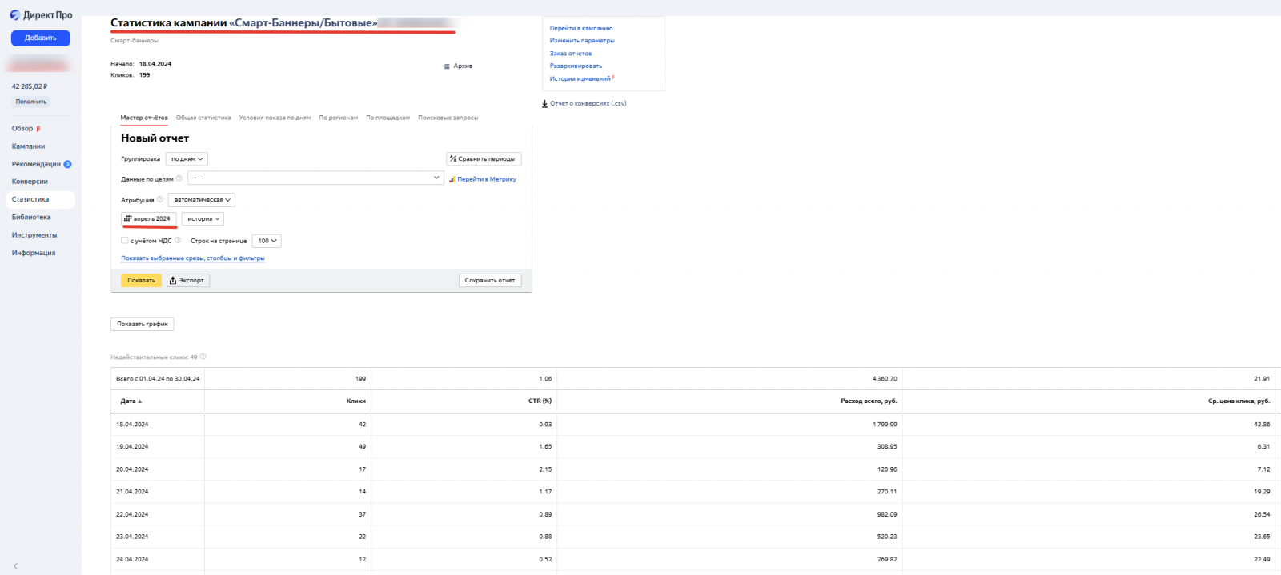Click the Директ Про logo icon
The width and height of the screenshot is (1281, 575).
15,15
